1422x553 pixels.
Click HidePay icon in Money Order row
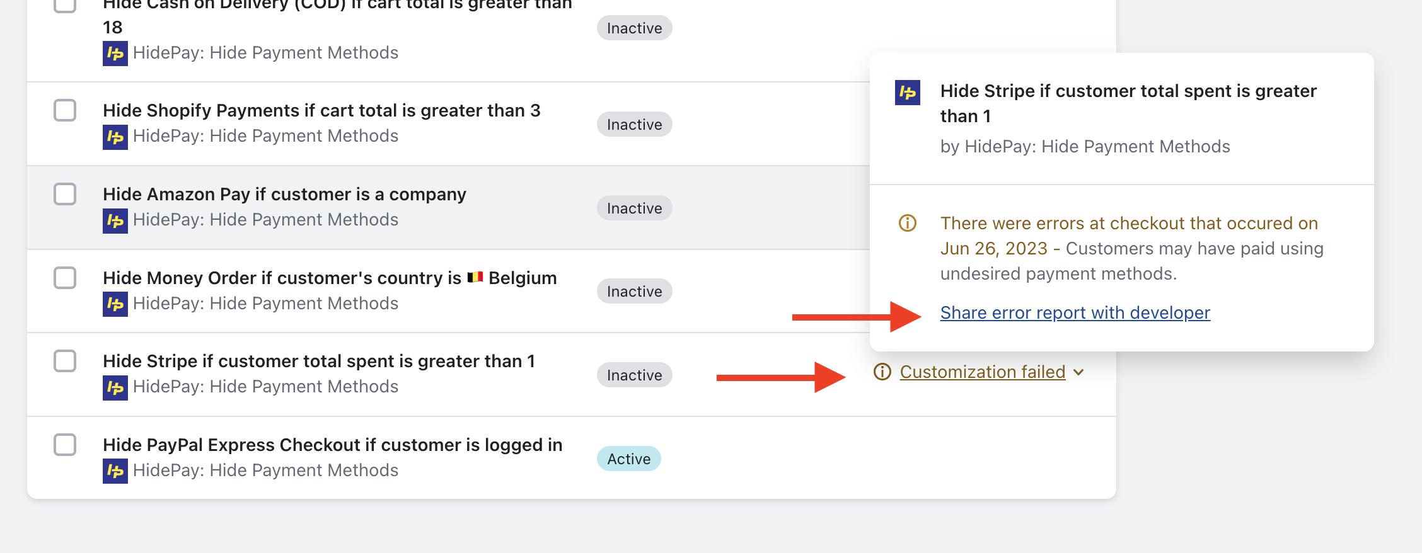pyautogui.click(x=115, y=304)
